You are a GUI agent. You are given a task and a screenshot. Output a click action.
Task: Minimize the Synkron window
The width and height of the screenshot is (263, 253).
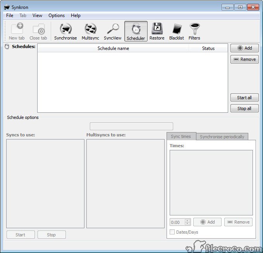click(227, 7)
